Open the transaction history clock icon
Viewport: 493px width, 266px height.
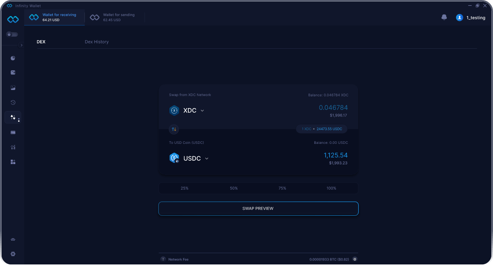[13, 102]
